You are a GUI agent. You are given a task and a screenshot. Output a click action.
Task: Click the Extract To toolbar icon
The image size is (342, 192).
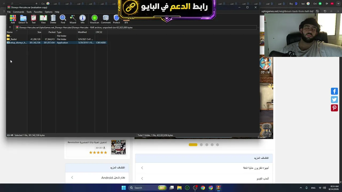click(x=23, y=19)
